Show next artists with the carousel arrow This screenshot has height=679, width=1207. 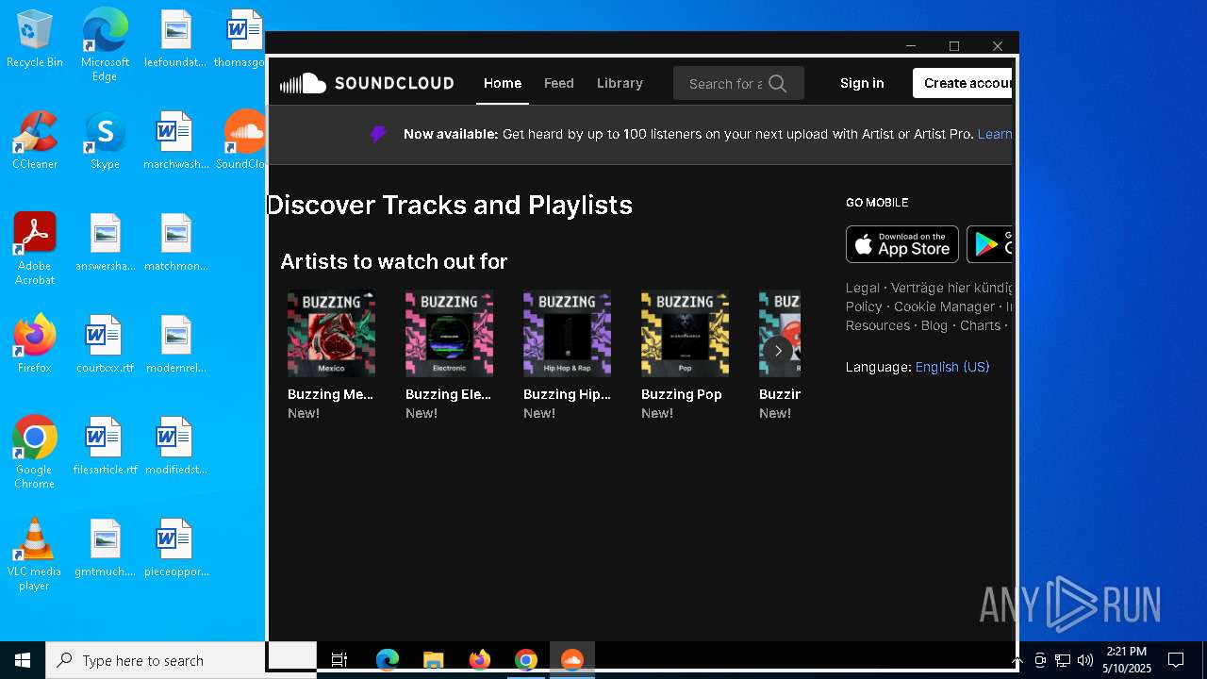pyautogui.click(x=778, y=351)
